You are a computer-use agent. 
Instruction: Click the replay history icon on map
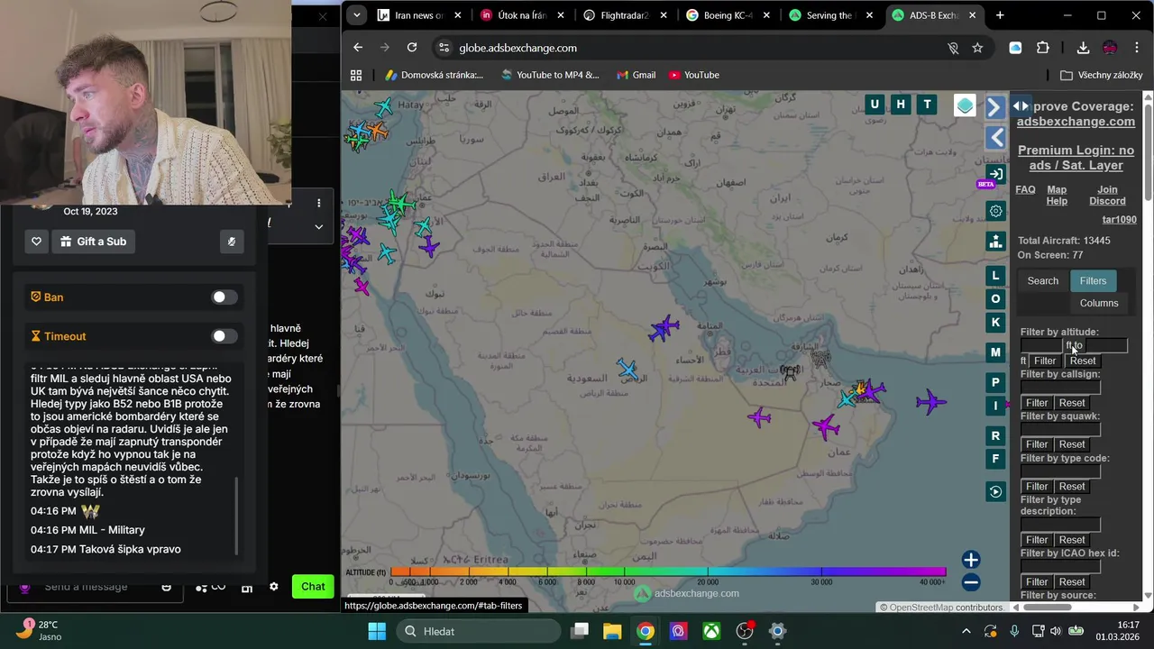pyautogui.click(x=995, y=491)
